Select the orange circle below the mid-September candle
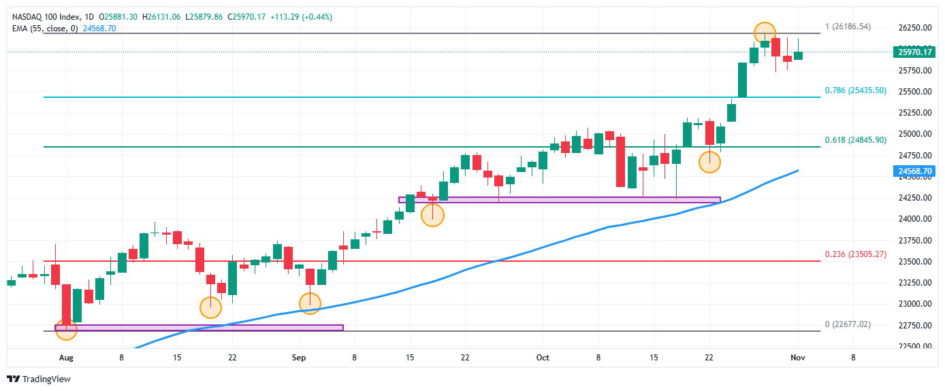 click(x=432, y=216)
